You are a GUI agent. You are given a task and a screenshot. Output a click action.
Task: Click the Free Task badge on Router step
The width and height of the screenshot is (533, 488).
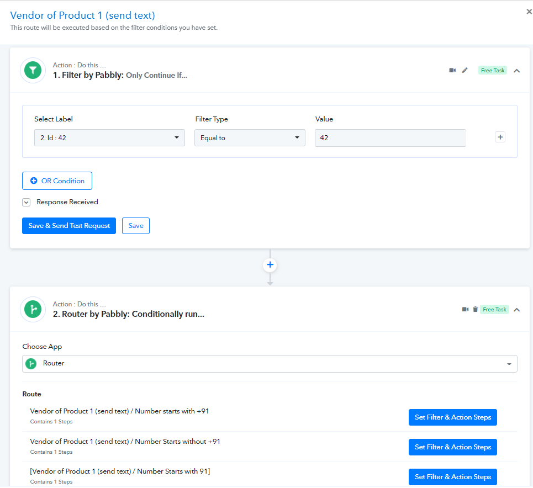[494, 309]
